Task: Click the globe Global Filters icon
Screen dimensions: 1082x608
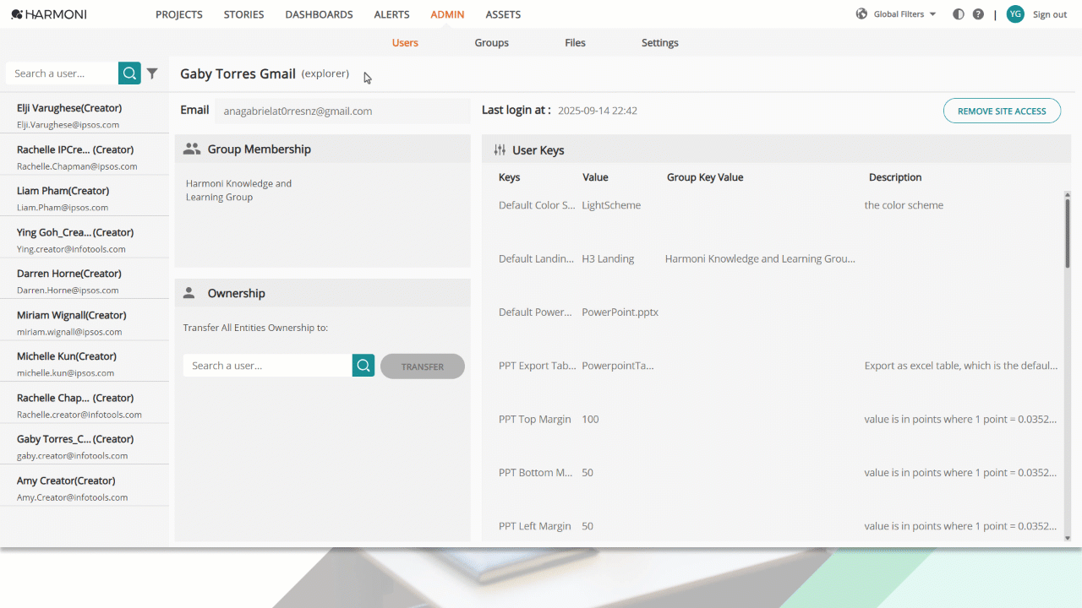Action: pyautogui.click(x=862, y=14)
